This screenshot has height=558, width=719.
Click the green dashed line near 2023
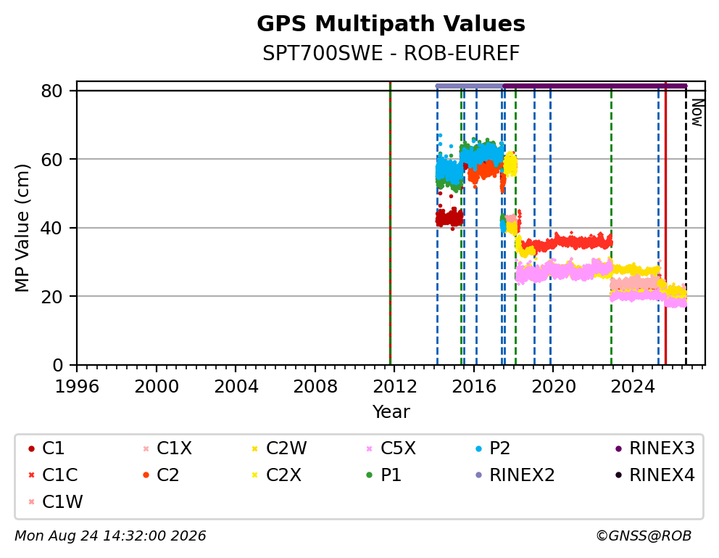(x=611, y=225)
